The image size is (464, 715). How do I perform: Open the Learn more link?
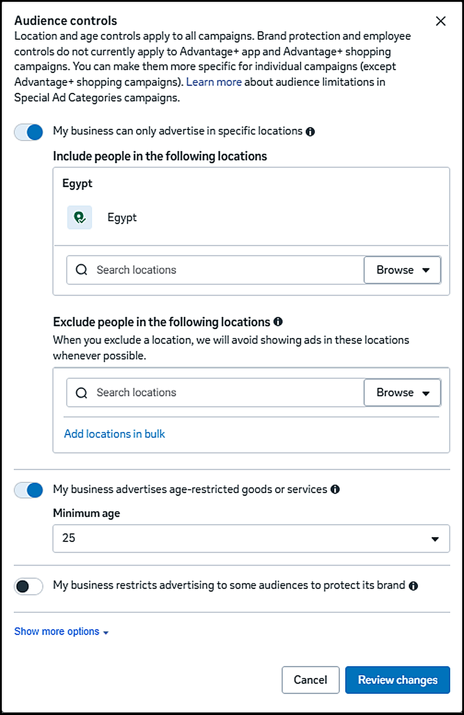tap(214, 82)
